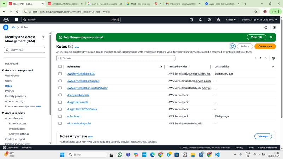
Task: Sort roles by Role name arrow
Action: [161, 67]
